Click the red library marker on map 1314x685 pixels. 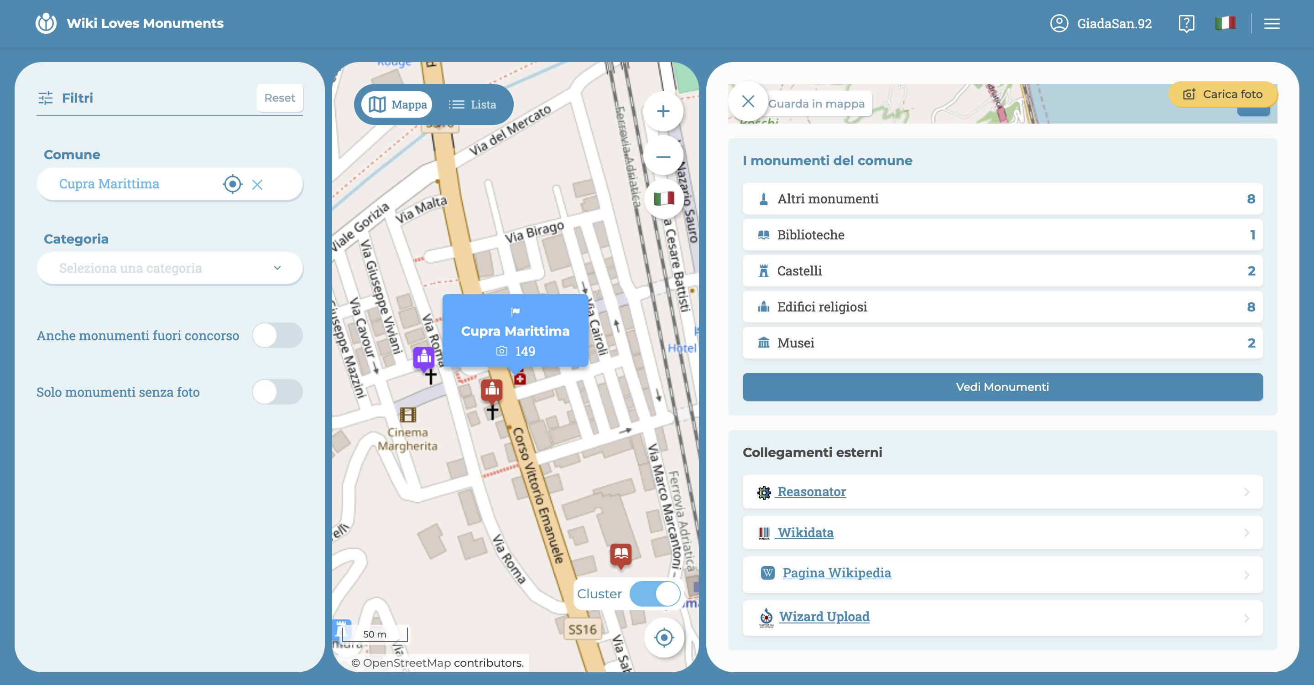coord(620,554)
